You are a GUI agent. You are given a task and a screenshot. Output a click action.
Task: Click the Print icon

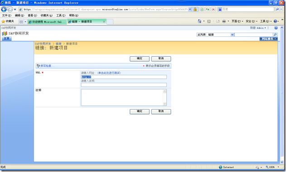[224, 21]
